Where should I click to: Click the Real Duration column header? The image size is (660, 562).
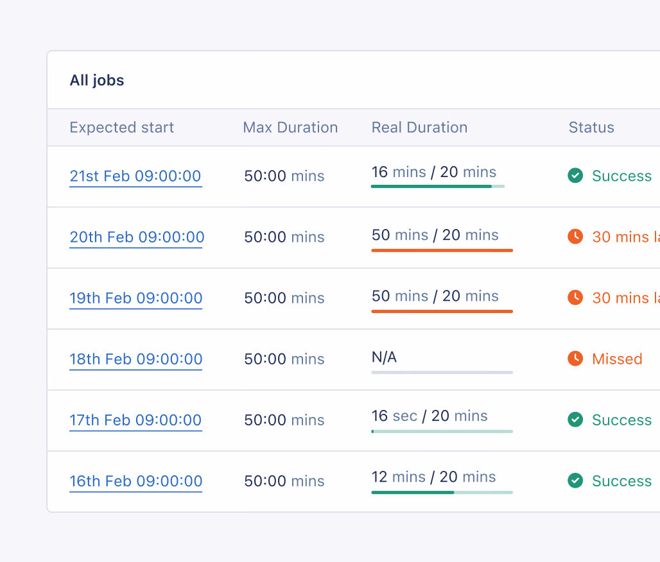pos(419,128)
